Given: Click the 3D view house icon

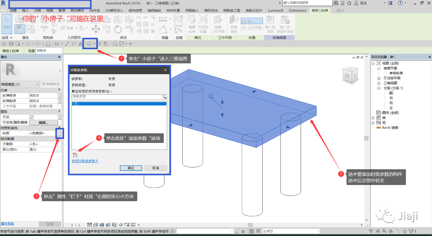Looking at the screenshot, I should (89, 44).
